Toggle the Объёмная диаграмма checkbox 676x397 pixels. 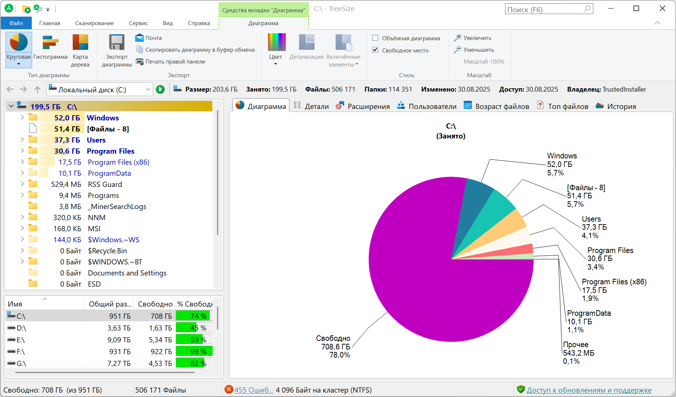point(375,38)
